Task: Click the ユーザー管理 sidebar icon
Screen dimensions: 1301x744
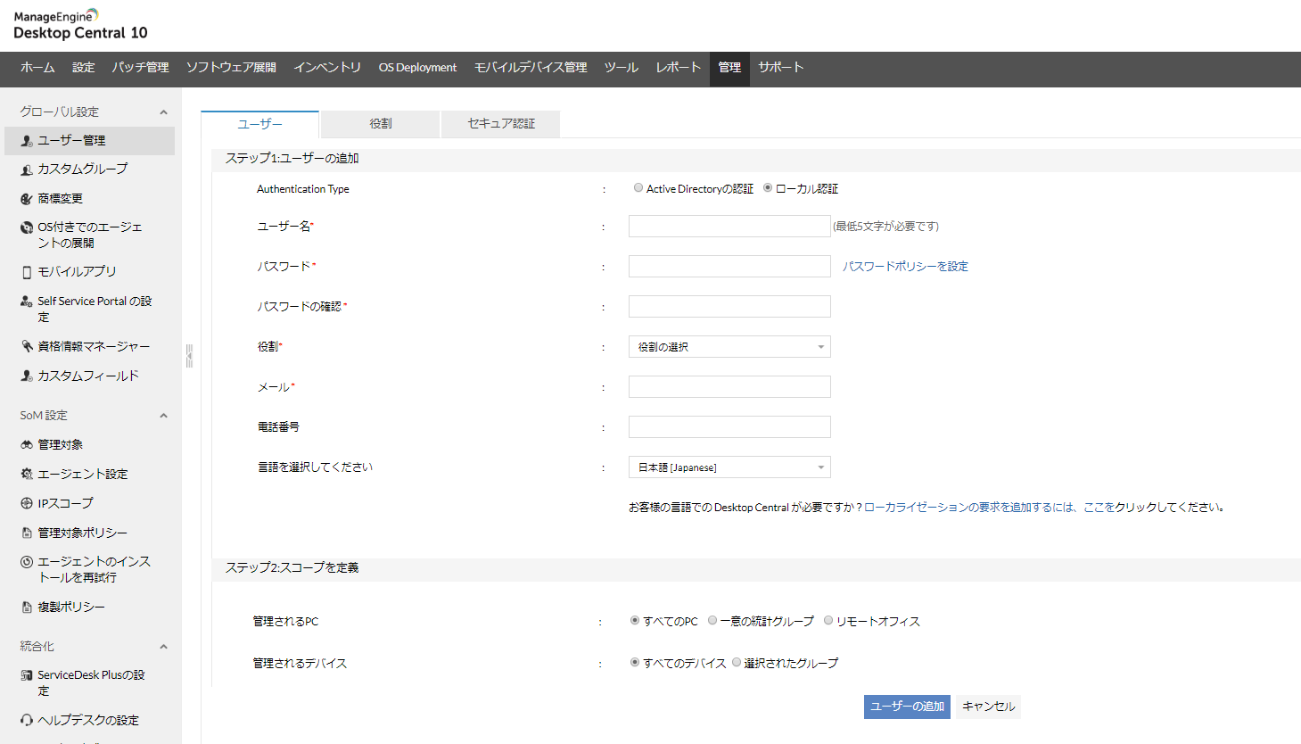Action: click(x=27, y=141)
